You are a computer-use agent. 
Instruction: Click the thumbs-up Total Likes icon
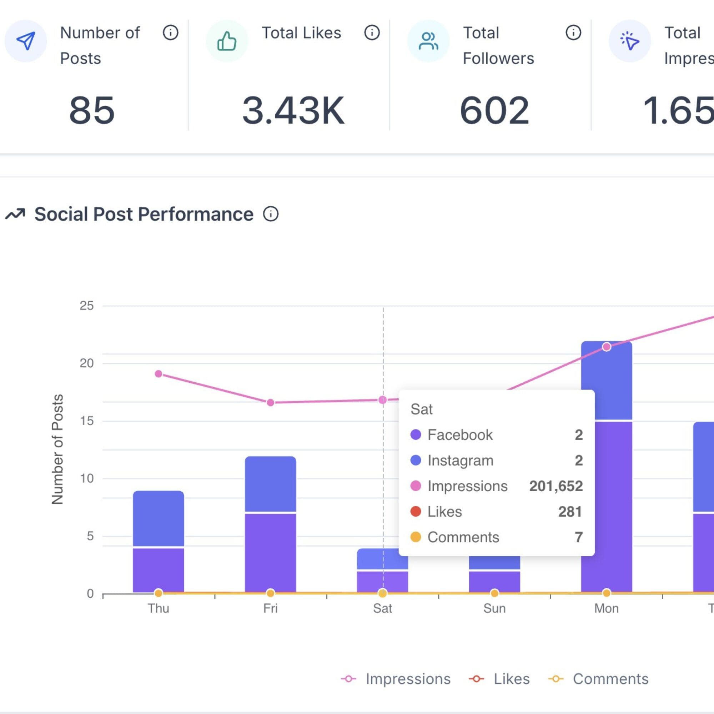coord(227,41)
